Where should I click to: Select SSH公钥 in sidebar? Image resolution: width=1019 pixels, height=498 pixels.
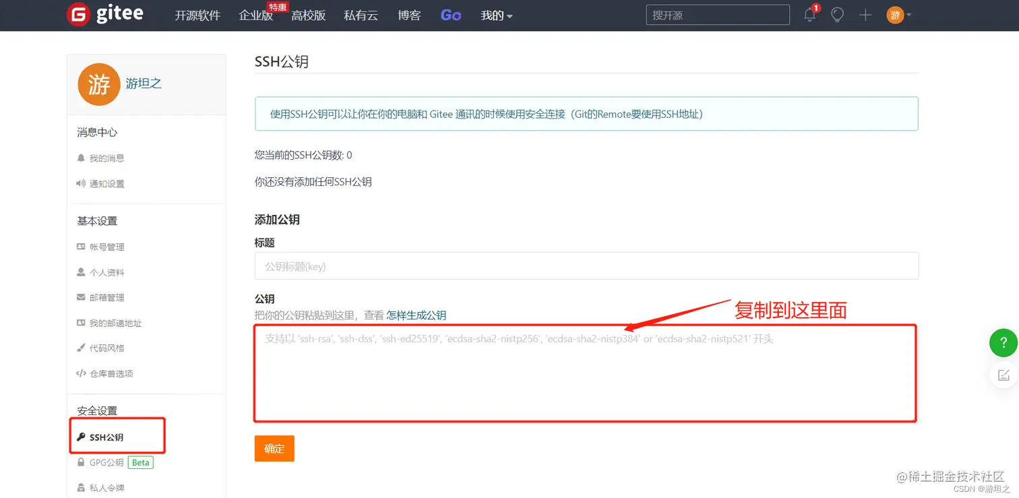pyautogui.click(x=106, y=437)
